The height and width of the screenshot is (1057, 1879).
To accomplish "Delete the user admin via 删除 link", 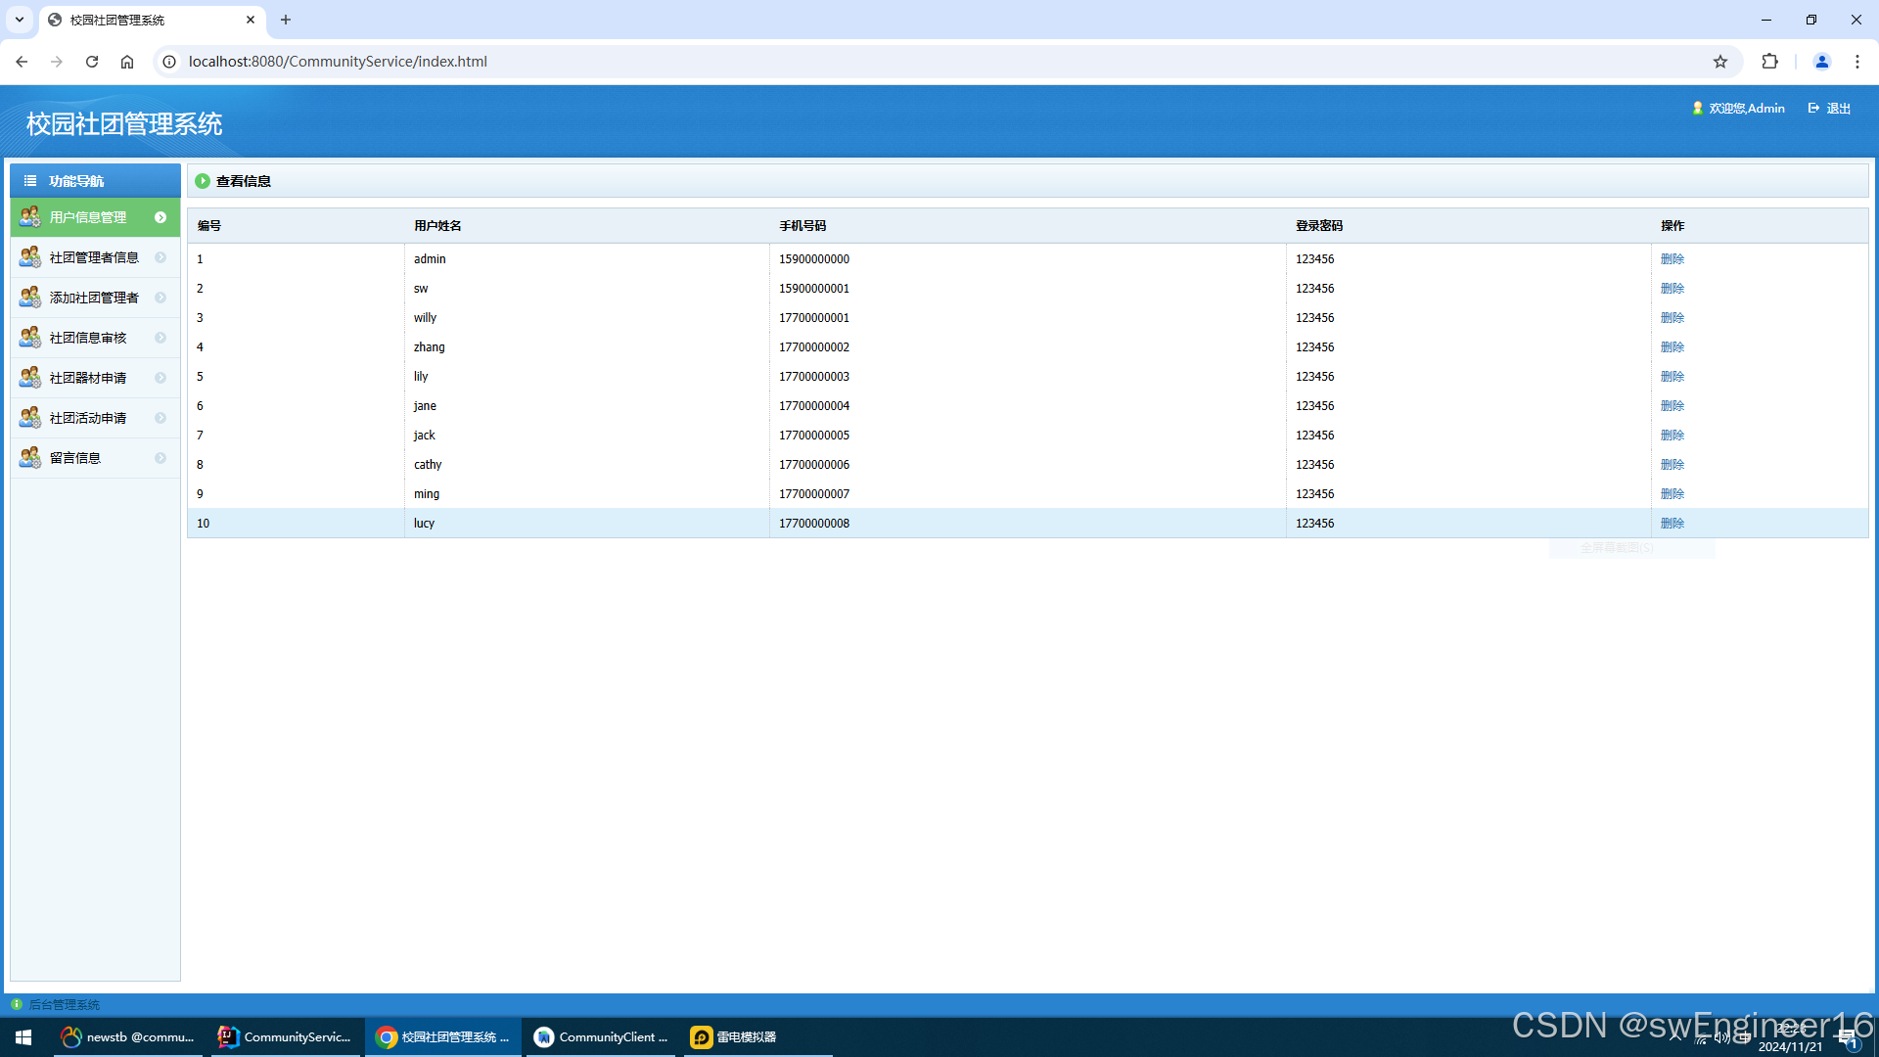I will (1672, 259).
